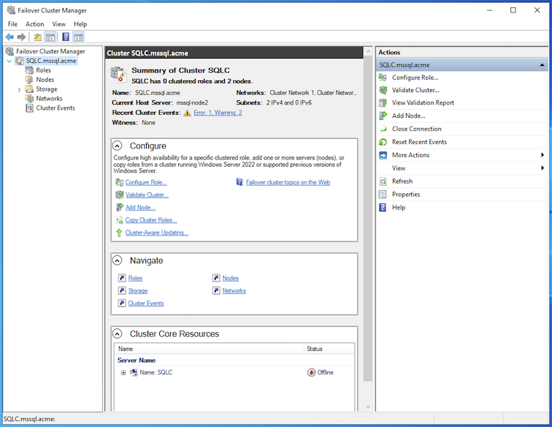
Task: Click the center pane vertical scrollbar thumb
Action: pos(368,219)
